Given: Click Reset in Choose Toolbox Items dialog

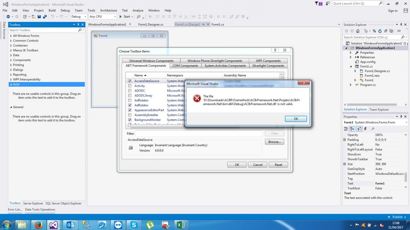Looking at the screenshot, I should click(x=278, y=165).
